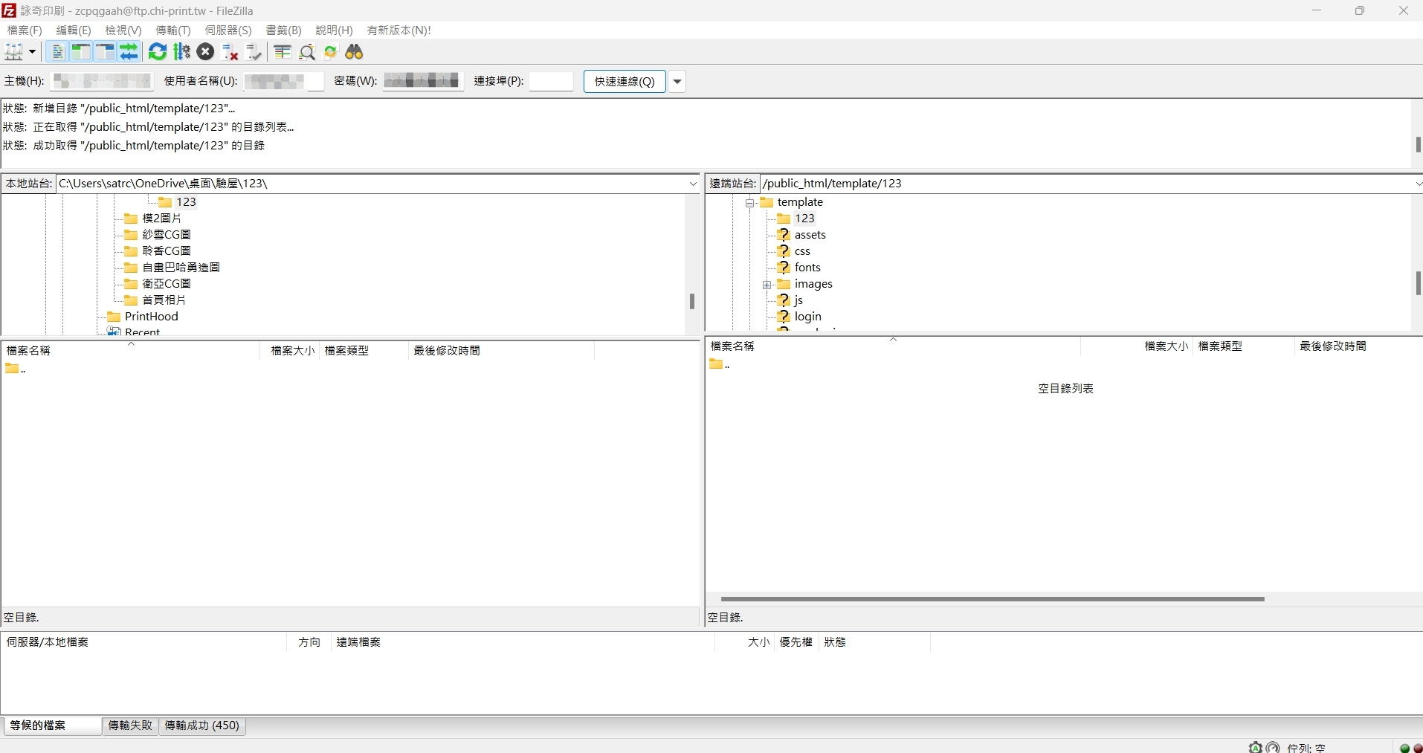
Task: Click the binoculars file search icon
Action: [355, 52]
